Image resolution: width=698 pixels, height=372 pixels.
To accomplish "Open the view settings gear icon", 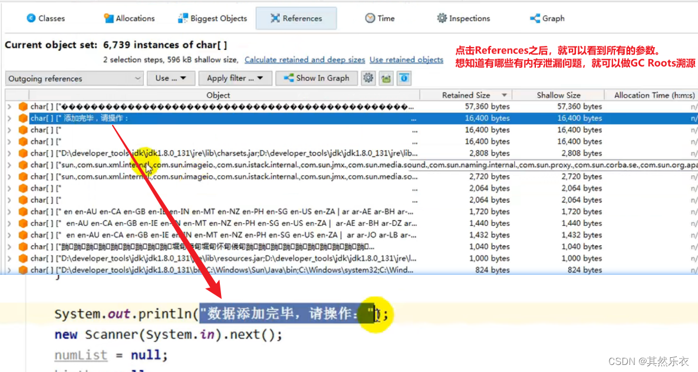I will point(368,78).
